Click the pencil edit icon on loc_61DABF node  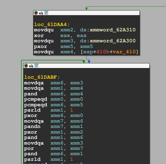(31, 66)
